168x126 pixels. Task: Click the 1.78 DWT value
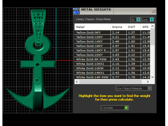click(x=132, y=77)
